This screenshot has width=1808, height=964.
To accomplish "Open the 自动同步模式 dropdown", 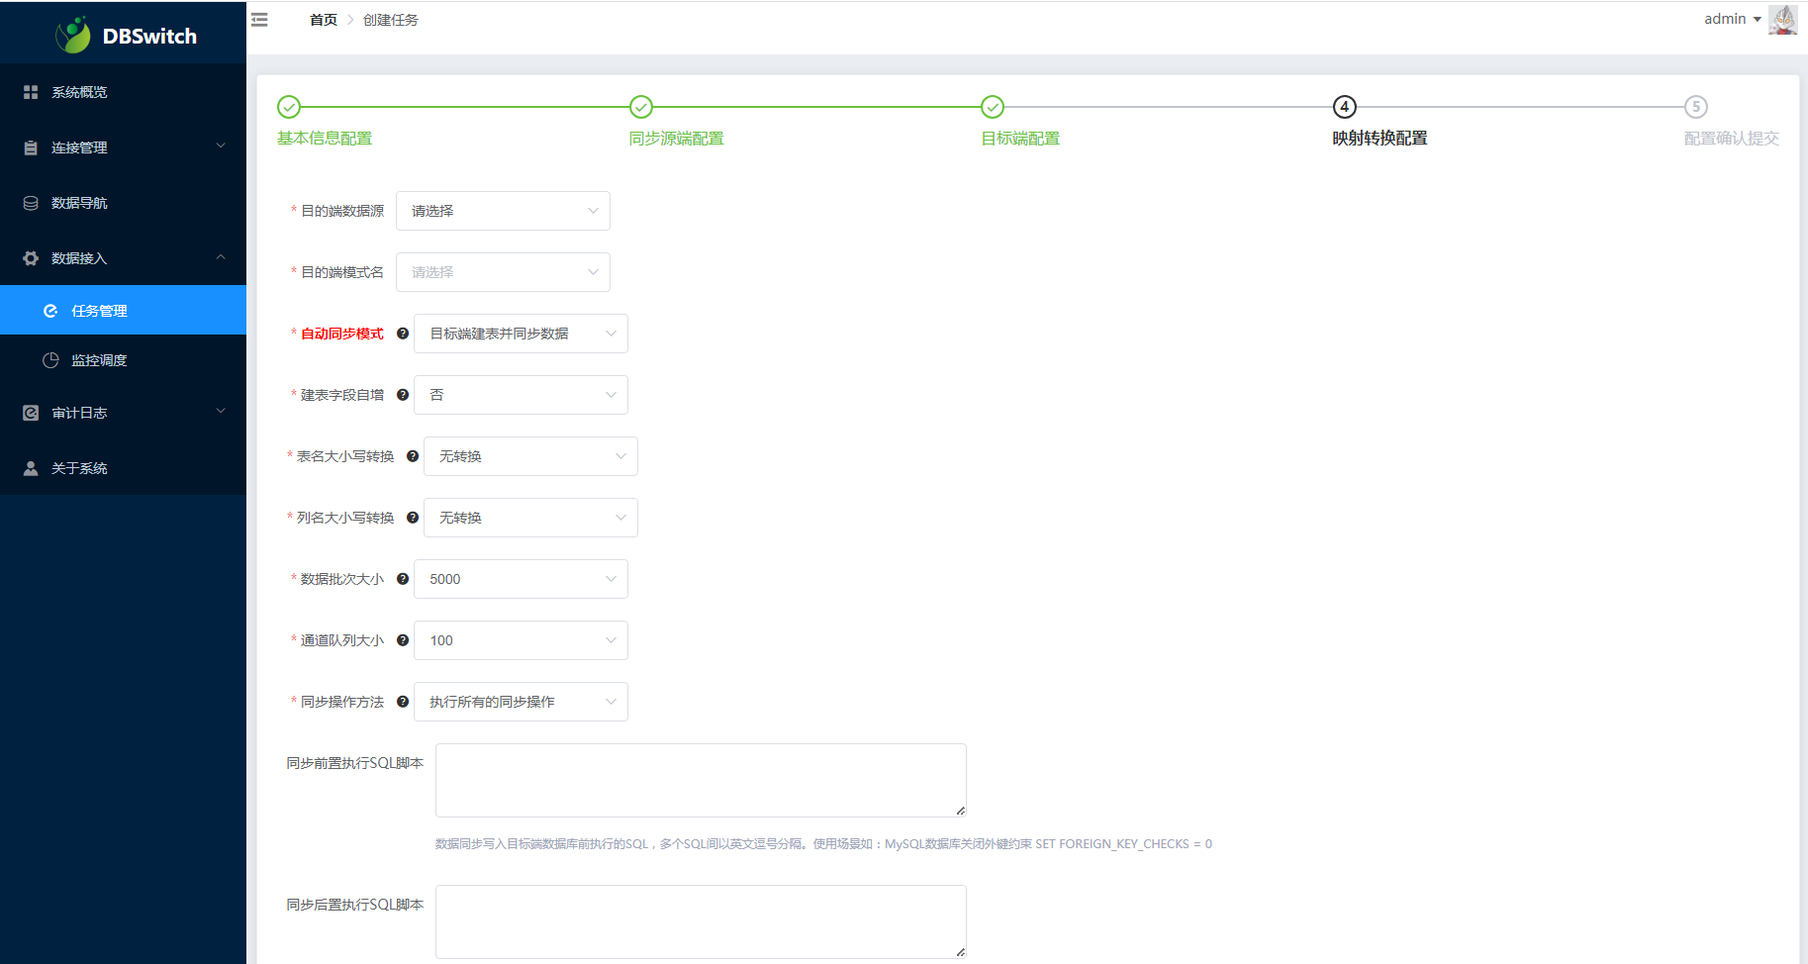I will 521,334.
